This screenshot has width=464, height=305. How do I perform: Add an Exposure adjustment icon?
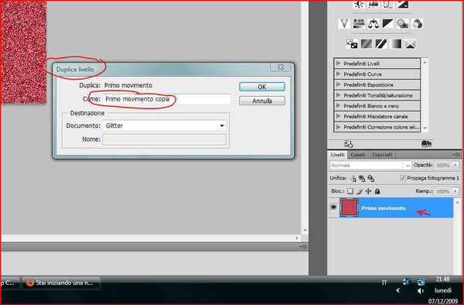tap(403, 4)
